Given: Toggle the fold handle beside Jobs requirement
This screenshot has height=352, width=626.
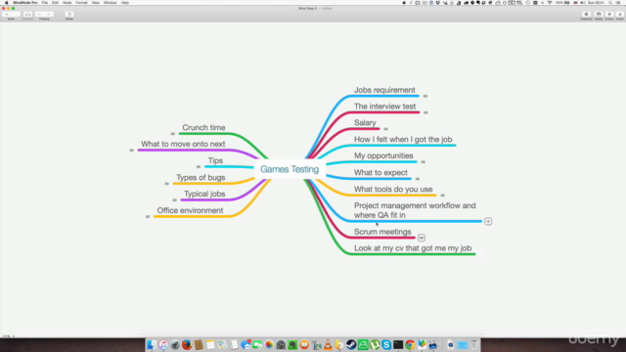Looking at the screenshot, I should click(425, 96).
